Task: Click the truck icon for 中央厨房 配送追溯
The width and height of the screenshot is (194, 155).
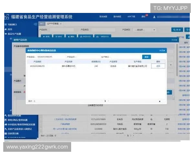Action: [x=5, y=124]
